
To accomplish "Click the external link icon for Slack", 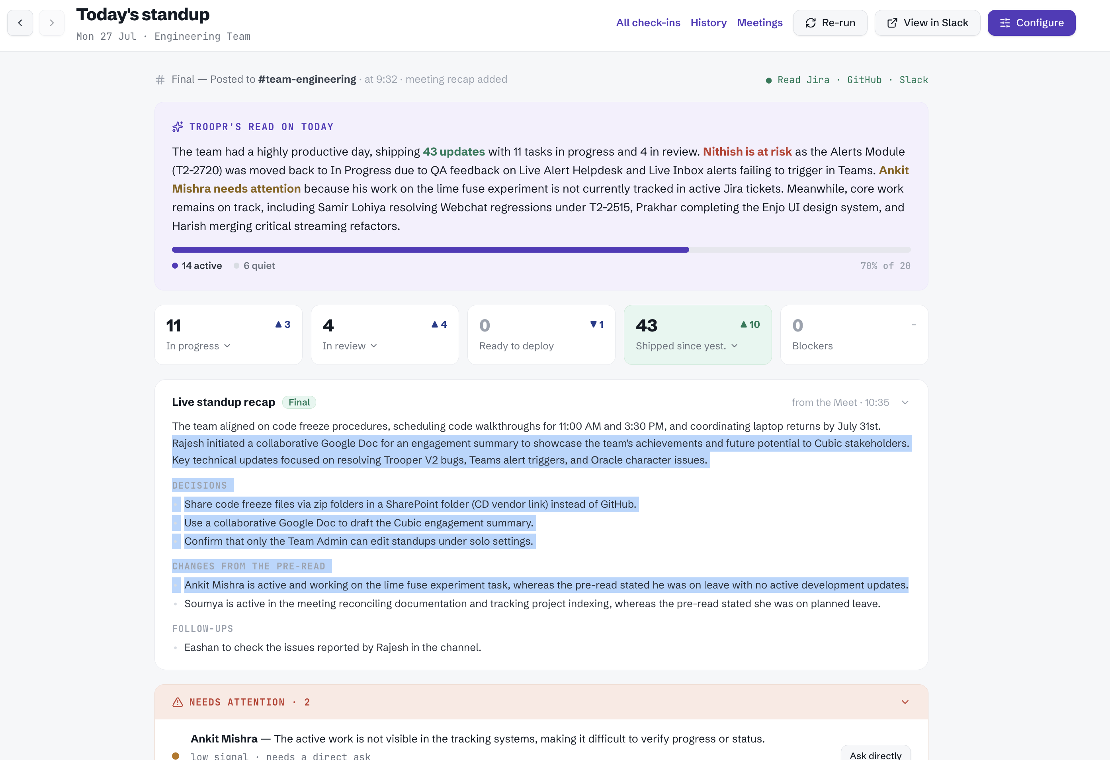I will 892,23.
